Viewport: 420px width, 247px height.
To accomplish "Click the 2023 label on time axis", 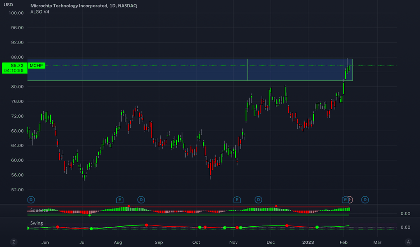I will click(308, 242).
